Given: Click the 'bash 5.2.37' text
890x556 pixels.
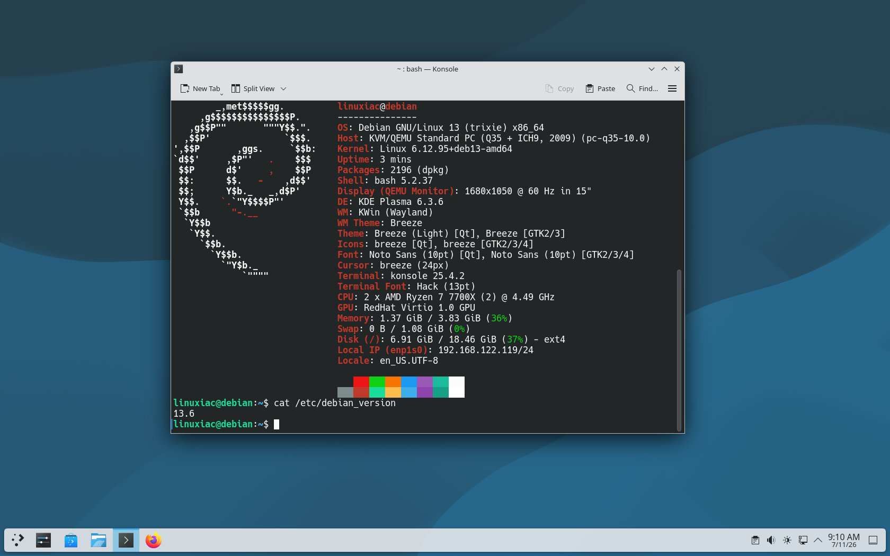Looking at the screenshot, I should click(403, 181).
